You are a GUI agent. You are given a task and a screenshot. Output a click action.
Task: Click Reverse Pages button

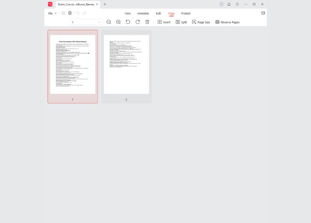tap(228, 22)
